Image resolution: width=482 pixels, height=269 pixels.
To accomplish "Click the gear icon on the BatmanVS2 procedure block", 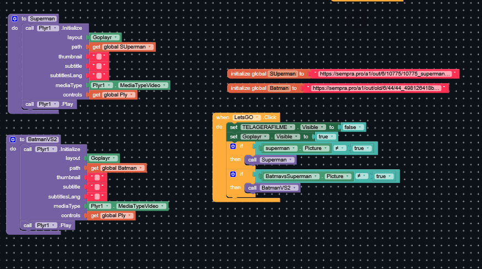I will (13, 139).
